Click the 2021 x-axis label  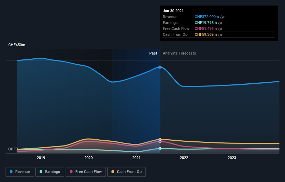click(136, 158)
